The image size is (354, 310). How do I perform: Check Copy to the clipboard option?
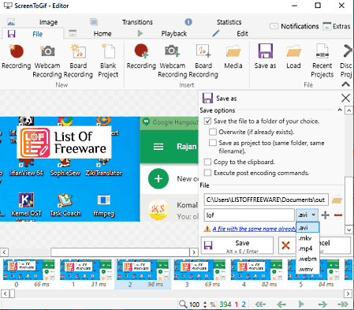click(x=207, y=162)
